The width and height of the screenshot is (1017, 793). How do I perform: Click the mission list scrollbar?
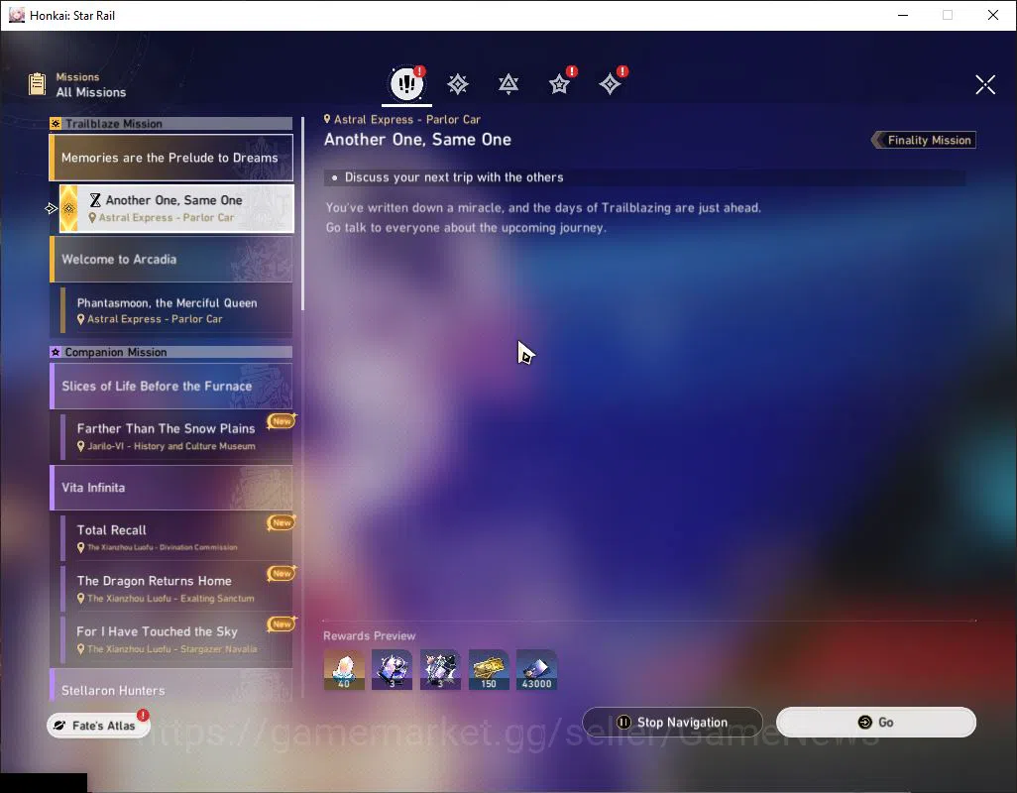(302, 213)
